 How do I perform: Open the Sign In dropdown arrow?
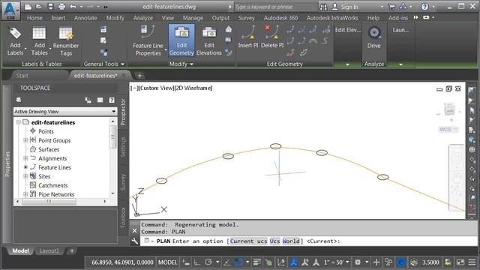pos(382,7)
